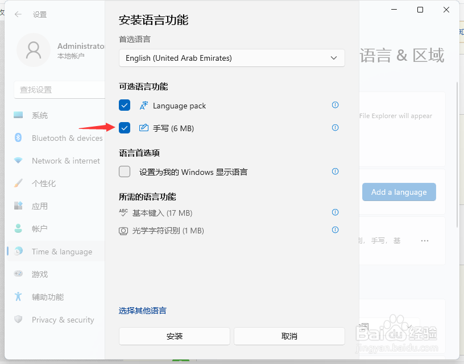Click the Language pack icon
The image size is (464, 364).
[x=144, y=106]
